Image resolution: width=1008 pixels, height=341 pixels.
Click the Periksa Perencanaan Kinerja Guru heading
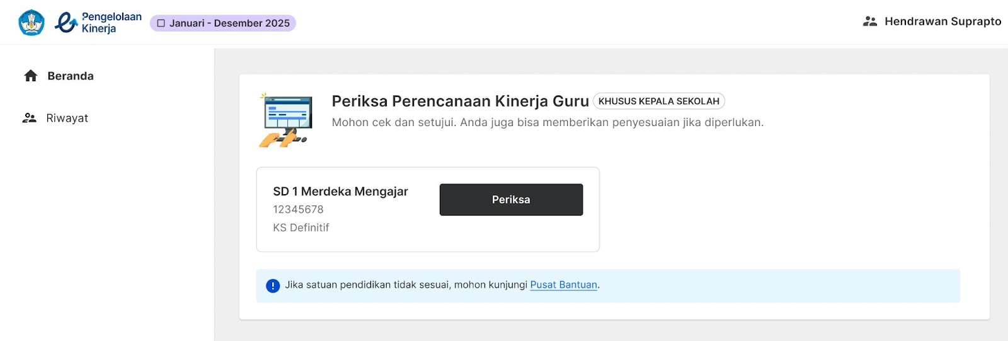coord(461,101)
